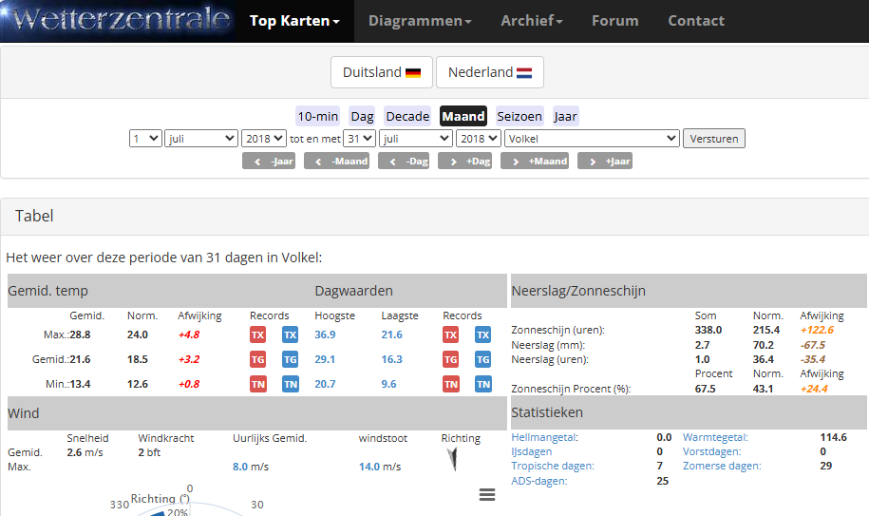Select the Seizoen period option
The height and width of the screenshot is (516, 869).
pyautogui.click(x=519, y=116)
